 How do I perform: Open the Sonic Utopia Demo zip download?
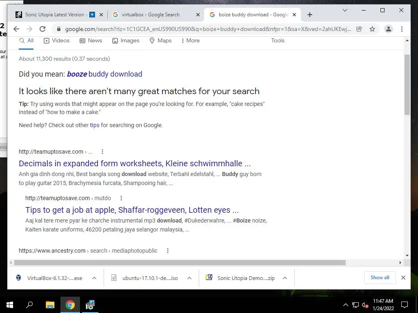coord(246,278)
